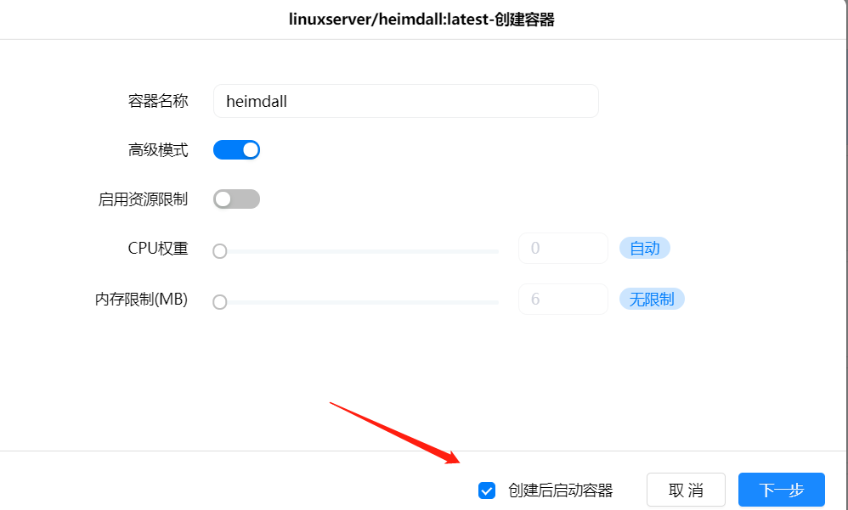Click the CPU权重 number field showing 0
This screenshot has height=510, width=848.
563,248
